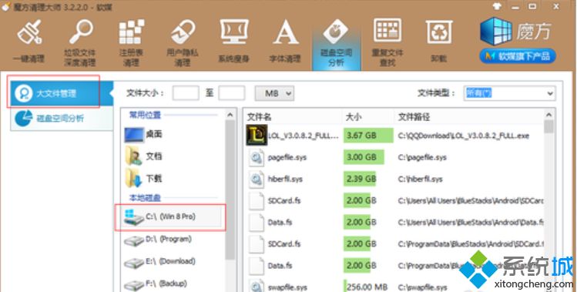Click the maximum file size input
Screen dimensions: 577x292
click(x=231, y=93)
